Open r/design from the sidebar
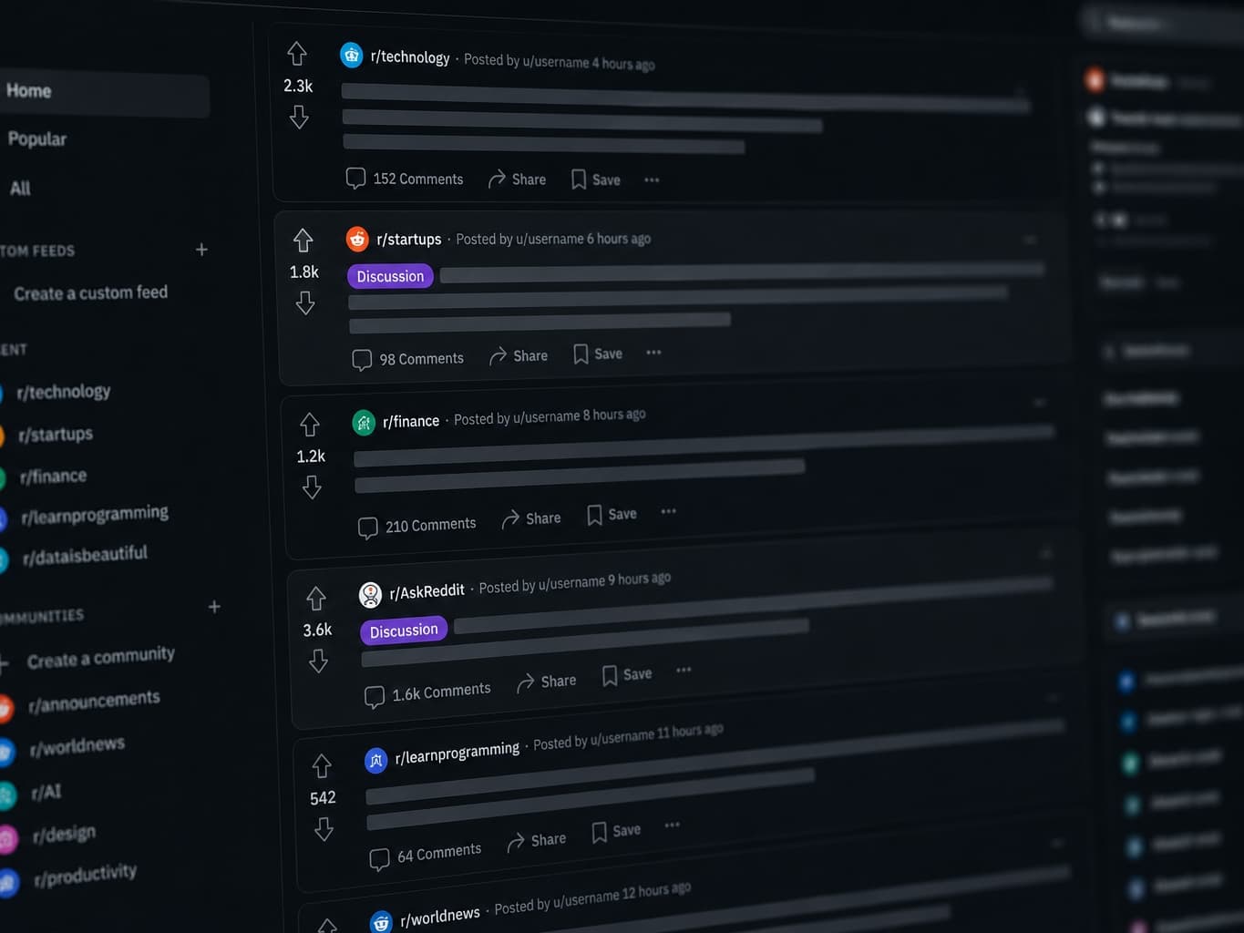 (x=64, y=834)
